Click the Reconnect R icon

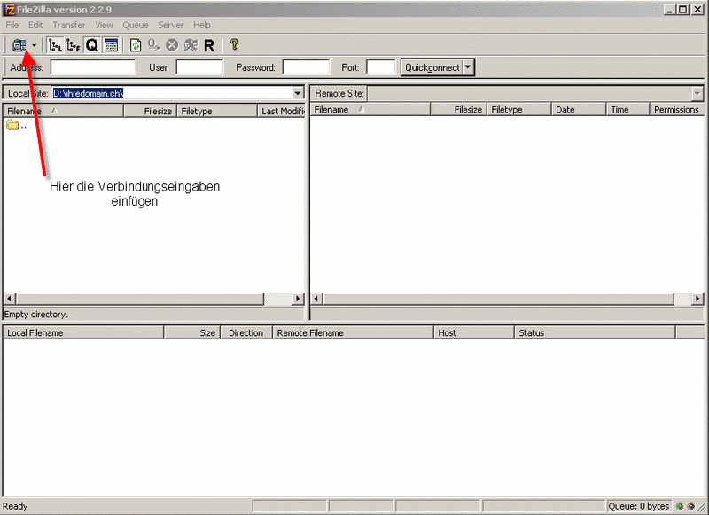[209, 44]
